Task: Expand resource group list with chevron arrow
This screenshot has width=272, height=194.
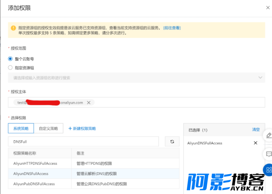Action: click(260, 77)
